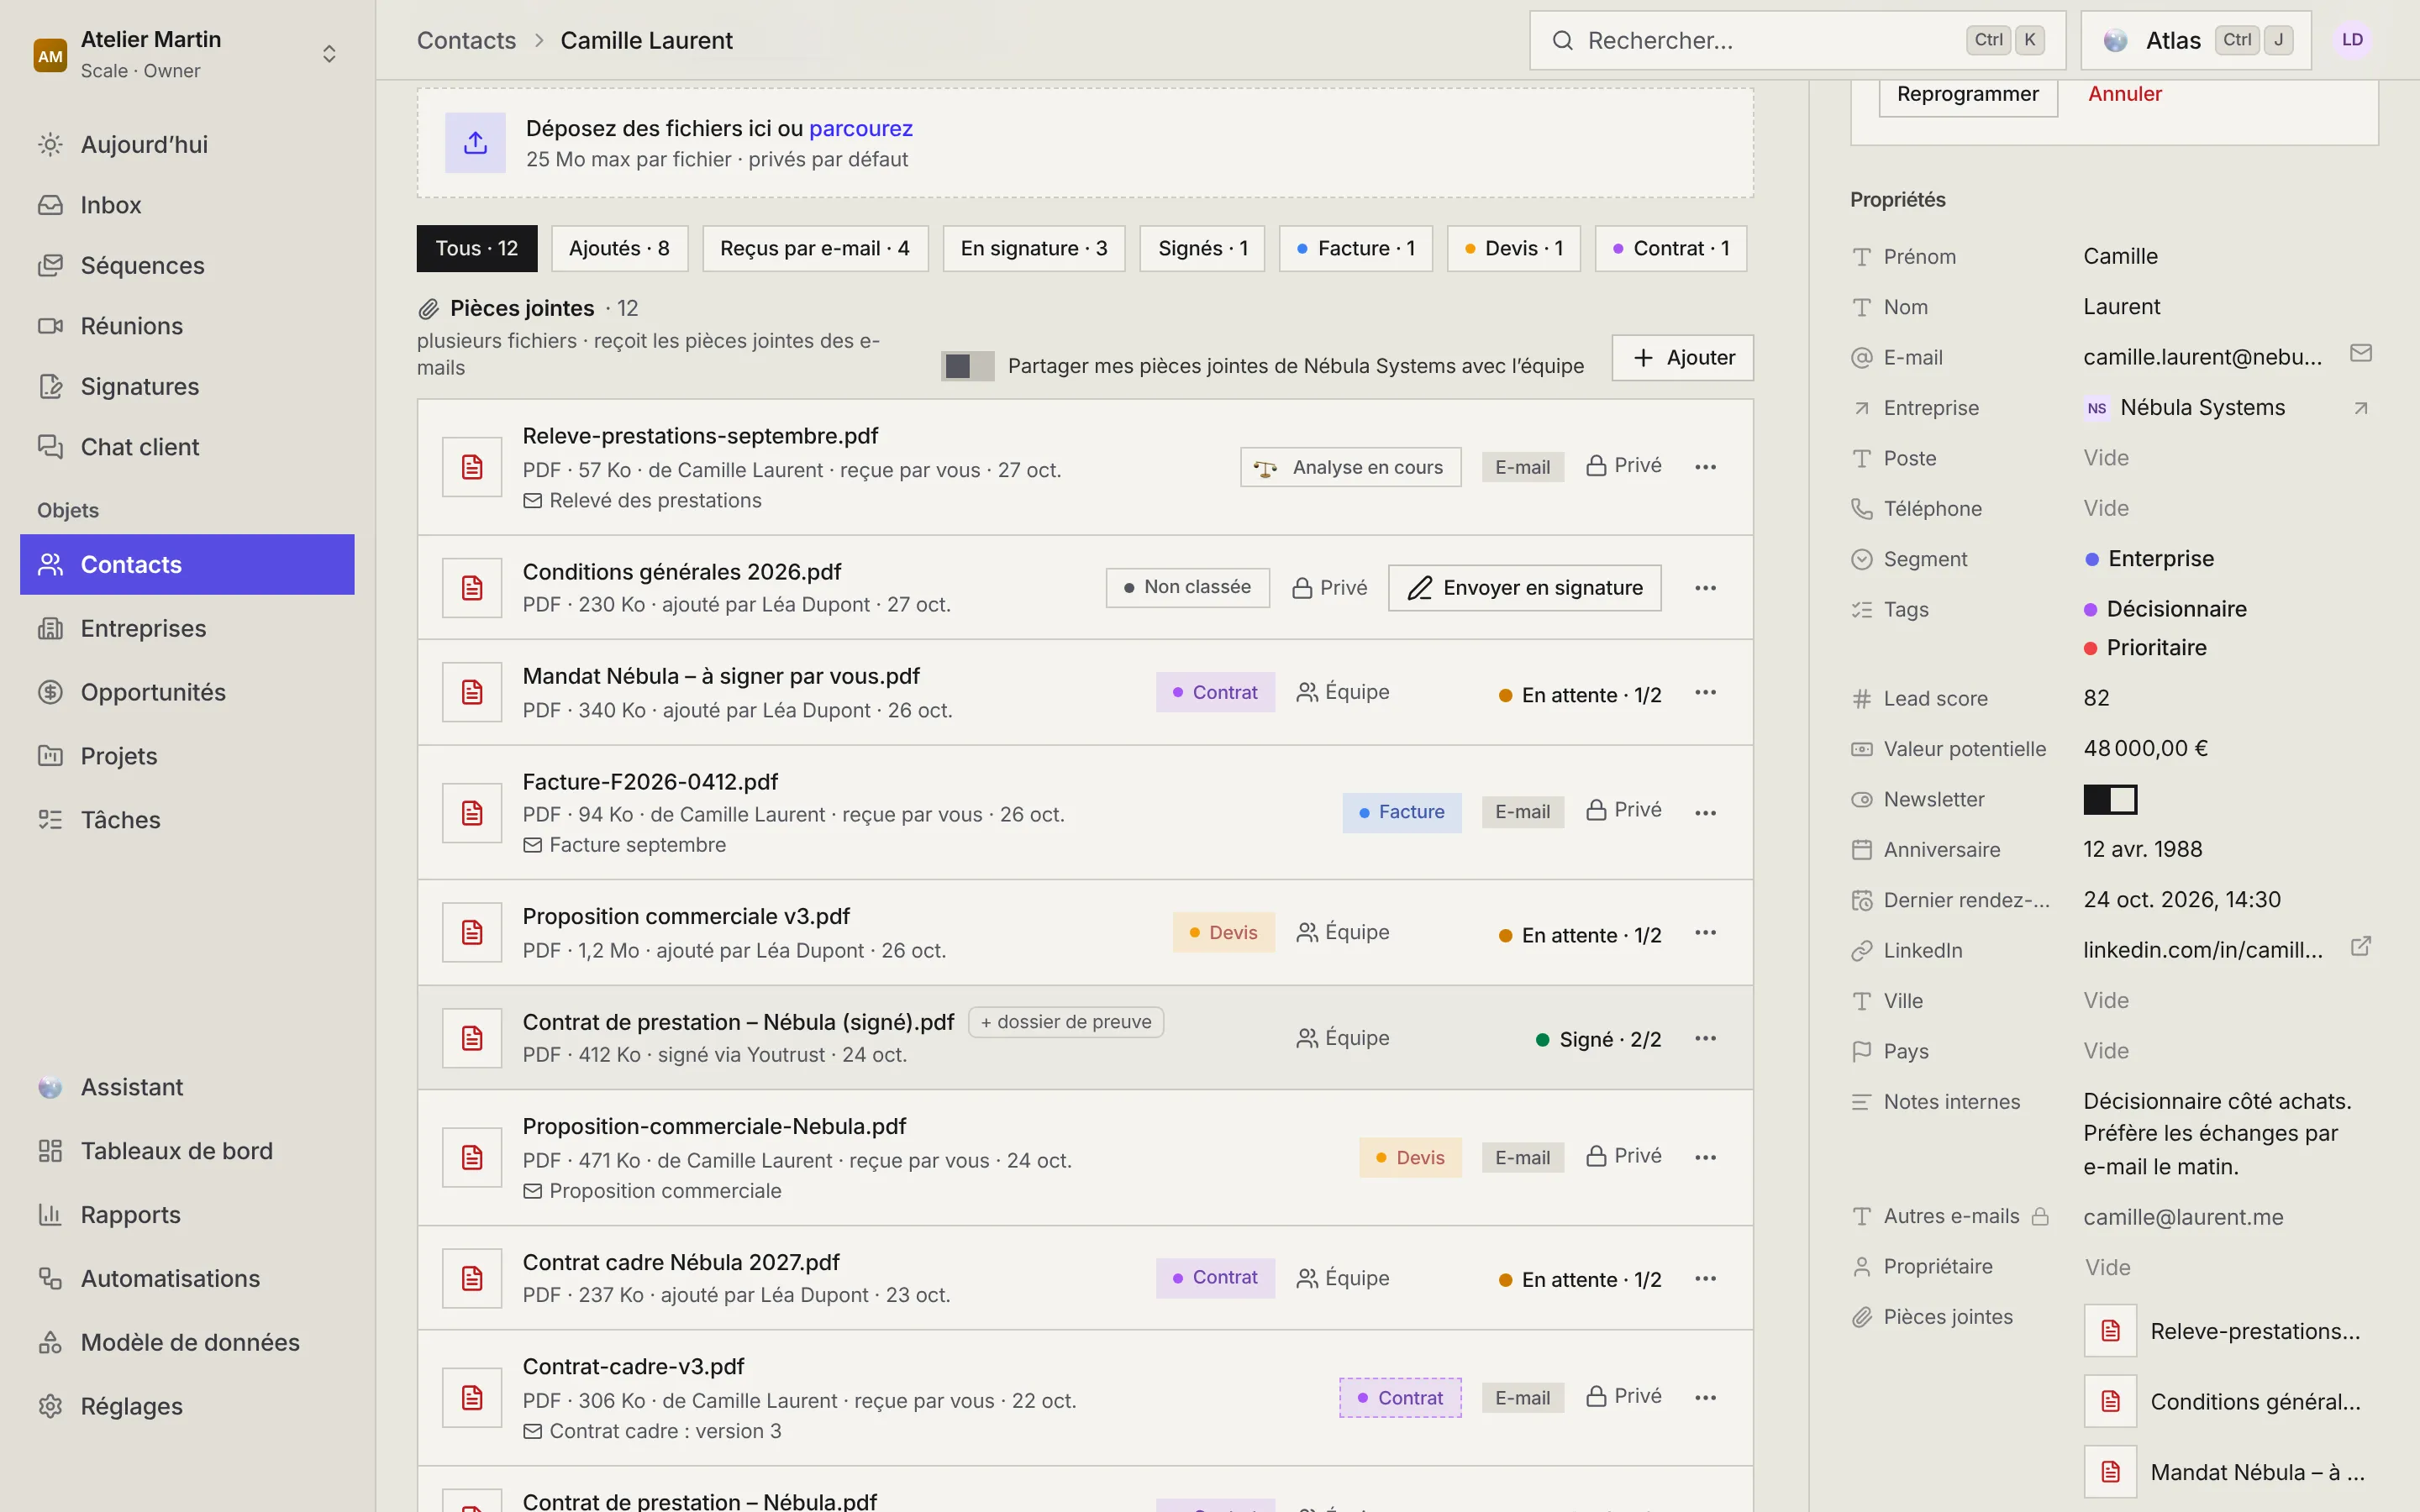Click the Prioritaire red tag
Screen dimensions: 2420x1512
[x=2146, y=648]
